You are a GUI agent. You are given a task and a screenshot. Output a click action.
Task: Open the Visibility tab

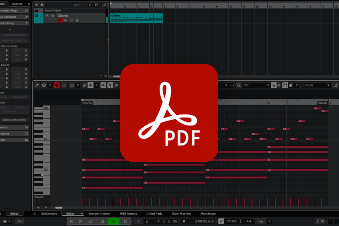point(17,4)
